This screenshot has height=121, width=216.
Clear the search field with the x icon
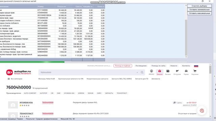pyautogui.click(x=137, y=72)
